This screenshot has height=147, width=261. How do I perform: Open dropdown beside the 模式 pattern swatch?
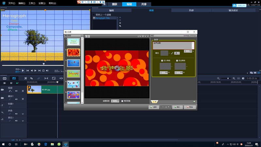(169, 53)
